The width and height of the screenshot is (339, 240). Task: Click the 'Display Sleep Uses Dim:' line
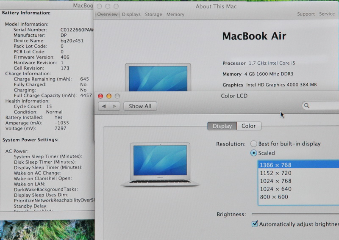click(x=41, y=195)
